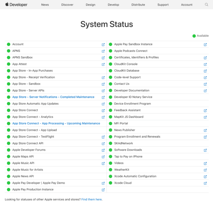Go to the Develop navigation tab
Screen dimensions: 213x207
[113, 5]
